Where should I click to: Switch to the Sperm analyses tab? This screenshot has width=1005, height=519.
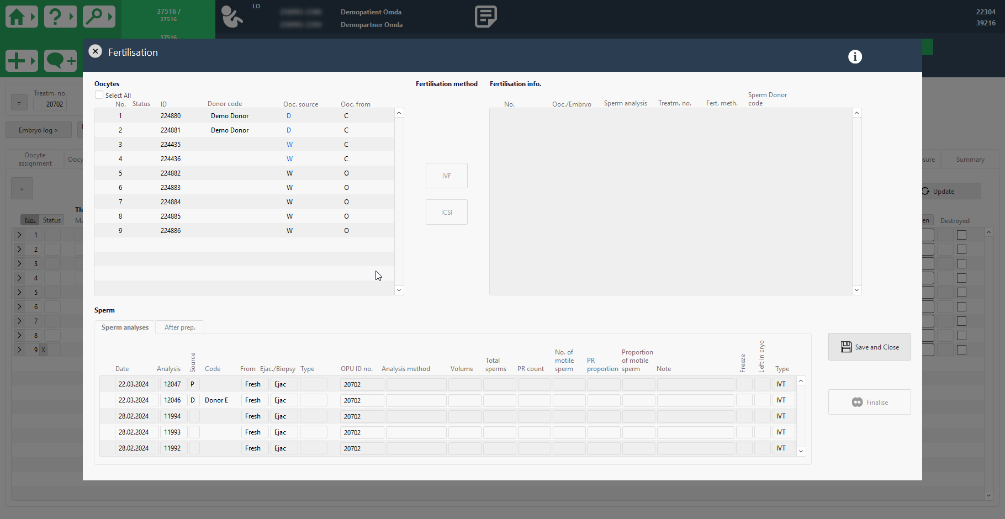tap(125, 327)
